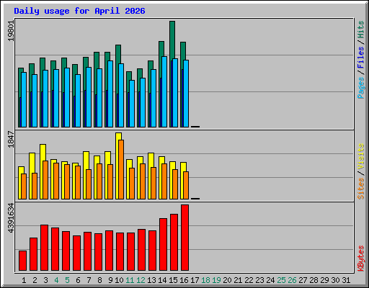Click green day 4 label
This screenshot has height=288, width=369.
click(x=56, y=280)
